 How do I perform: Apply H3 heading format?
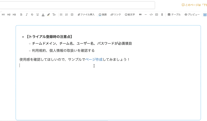click(14, 15)
